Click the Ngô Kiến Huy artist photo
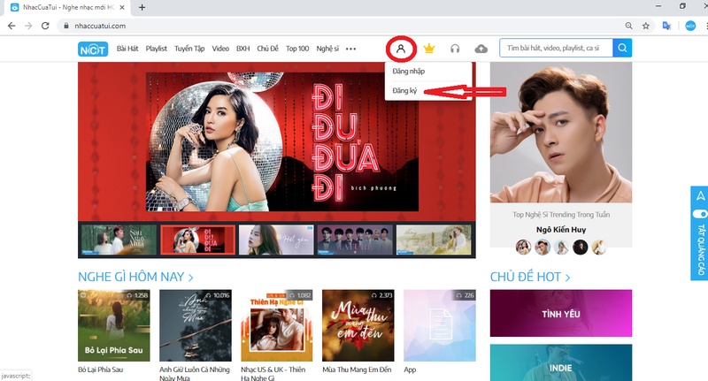 561,133
